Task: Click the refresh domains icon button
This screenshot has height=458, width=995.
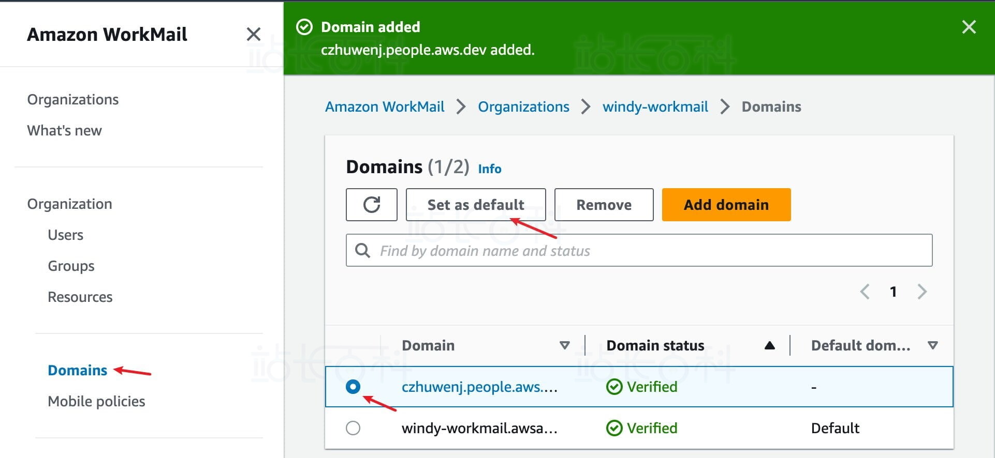Action: [x=371, y=205]
